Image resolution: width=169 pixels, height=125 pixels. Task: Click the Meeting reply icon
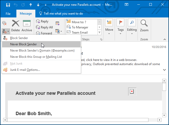click(x=57, y=23)
